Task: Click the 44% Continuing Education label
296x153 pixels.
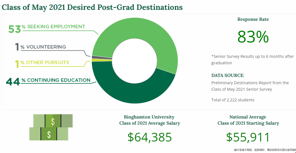Action: pos(48,81)
